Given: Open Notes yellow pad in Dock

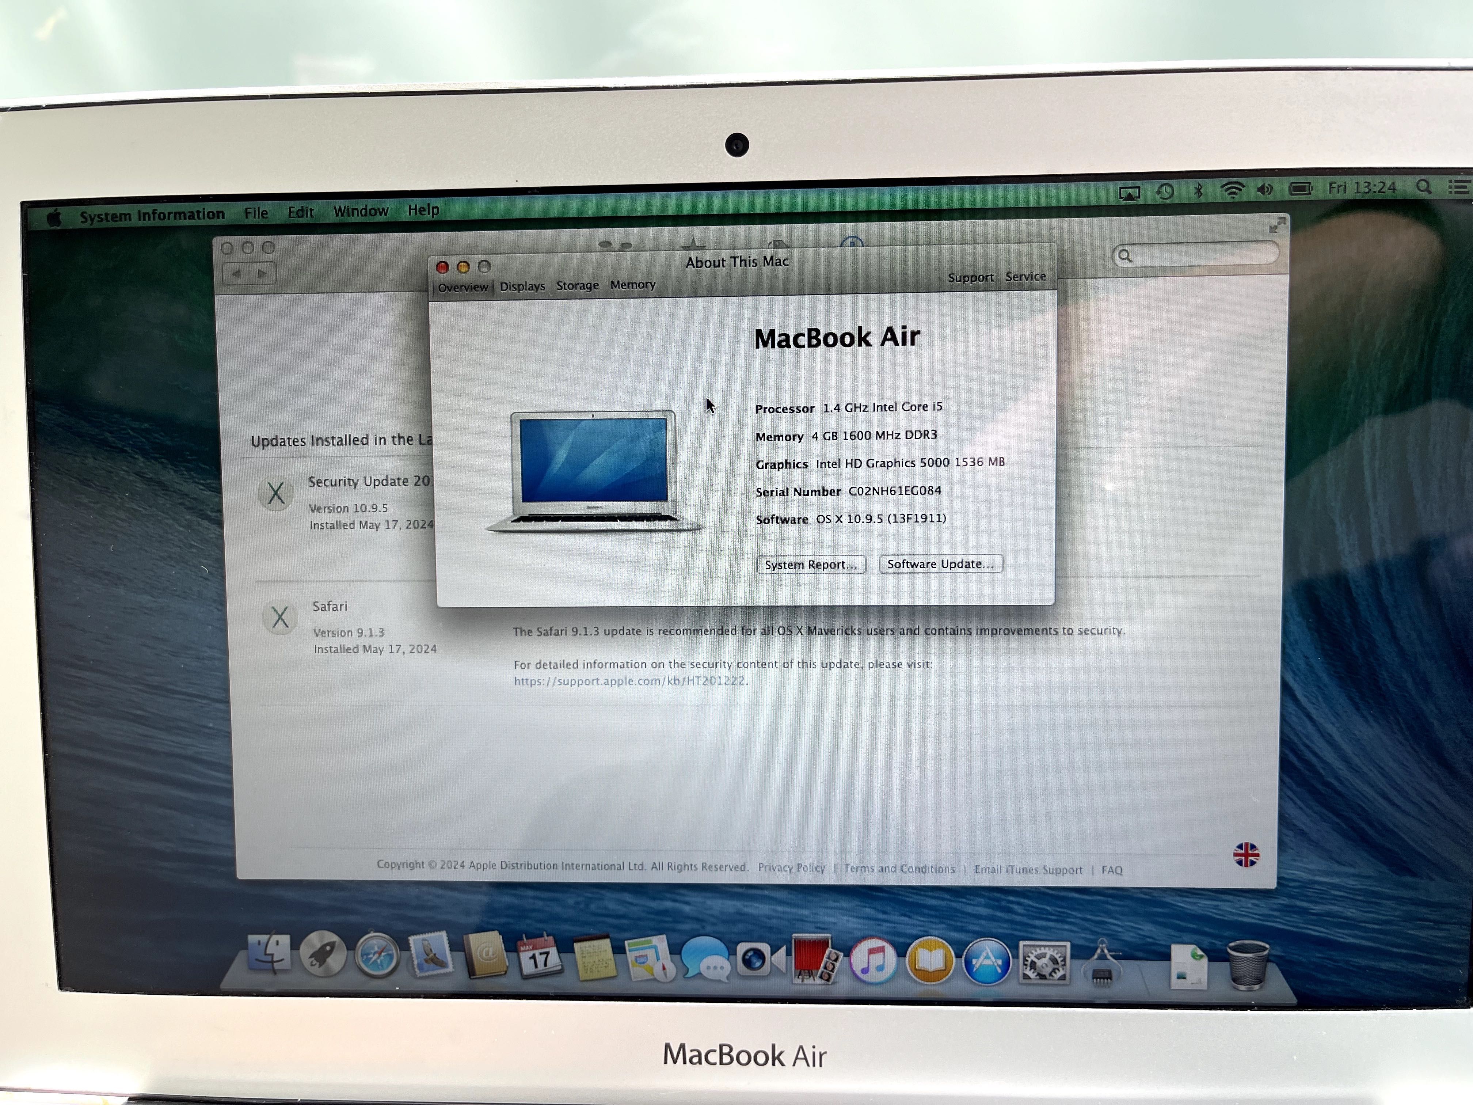Looking at the screenshot, I should 594,957.
